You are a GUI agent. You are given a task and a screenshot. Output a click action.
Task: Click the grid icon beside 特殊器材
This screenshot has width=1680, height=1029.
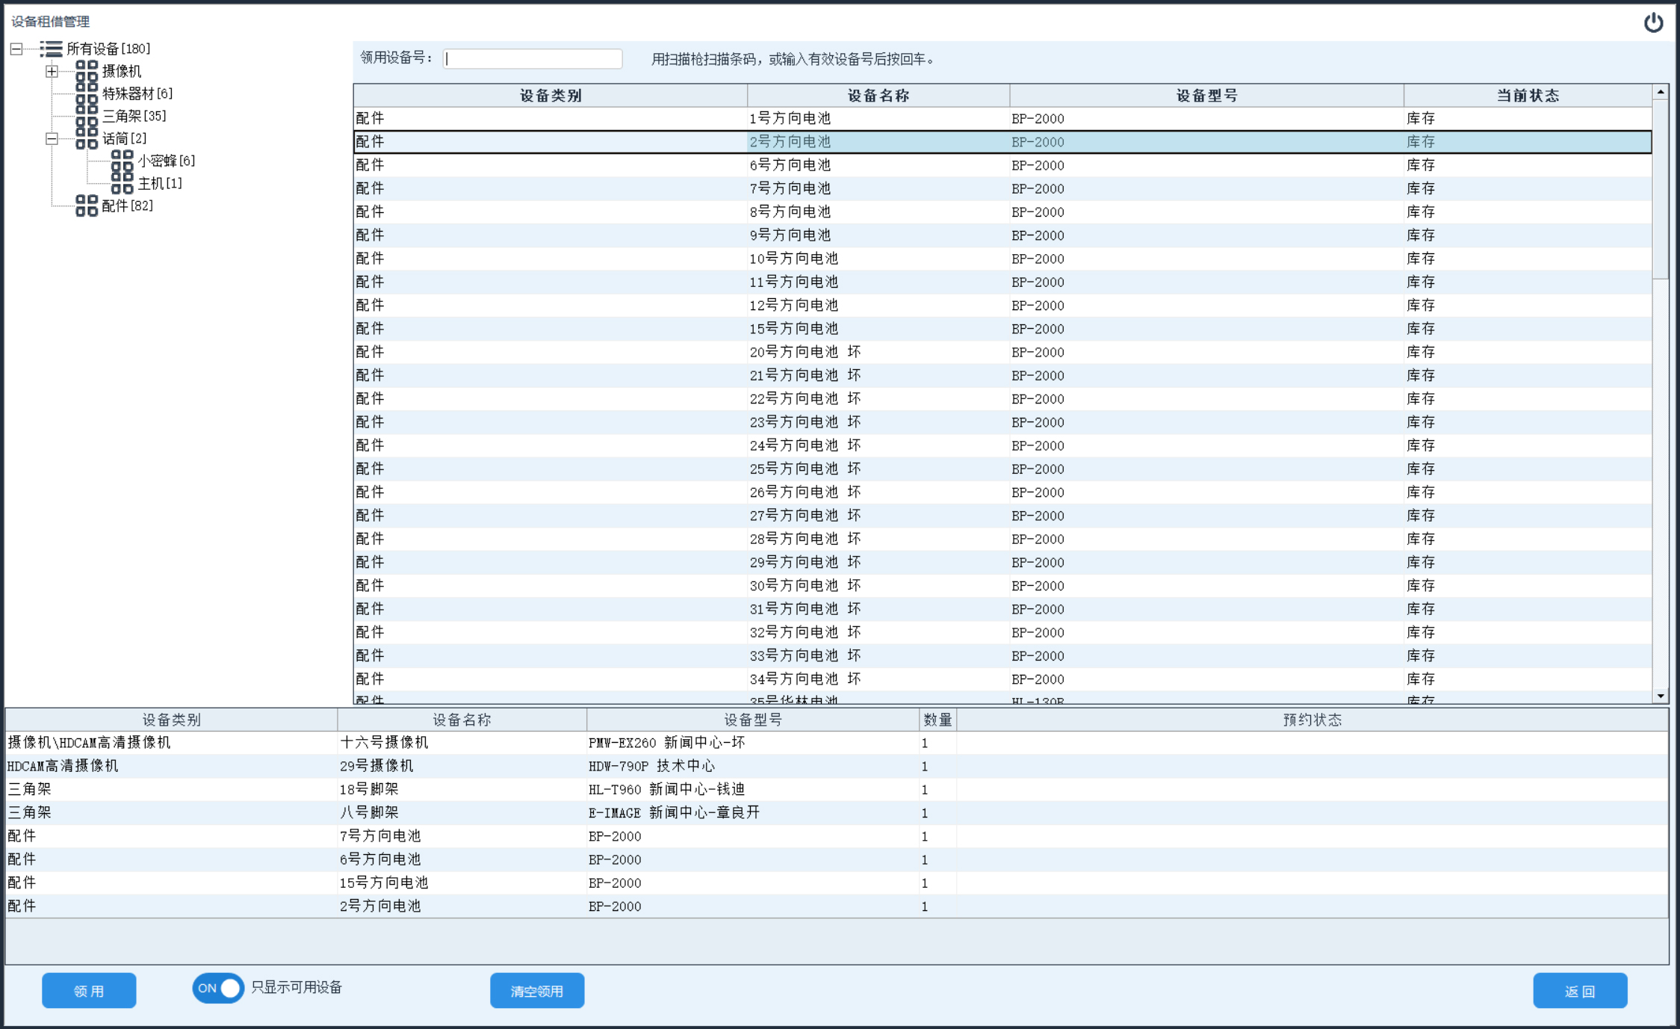[x=87, y=94]
